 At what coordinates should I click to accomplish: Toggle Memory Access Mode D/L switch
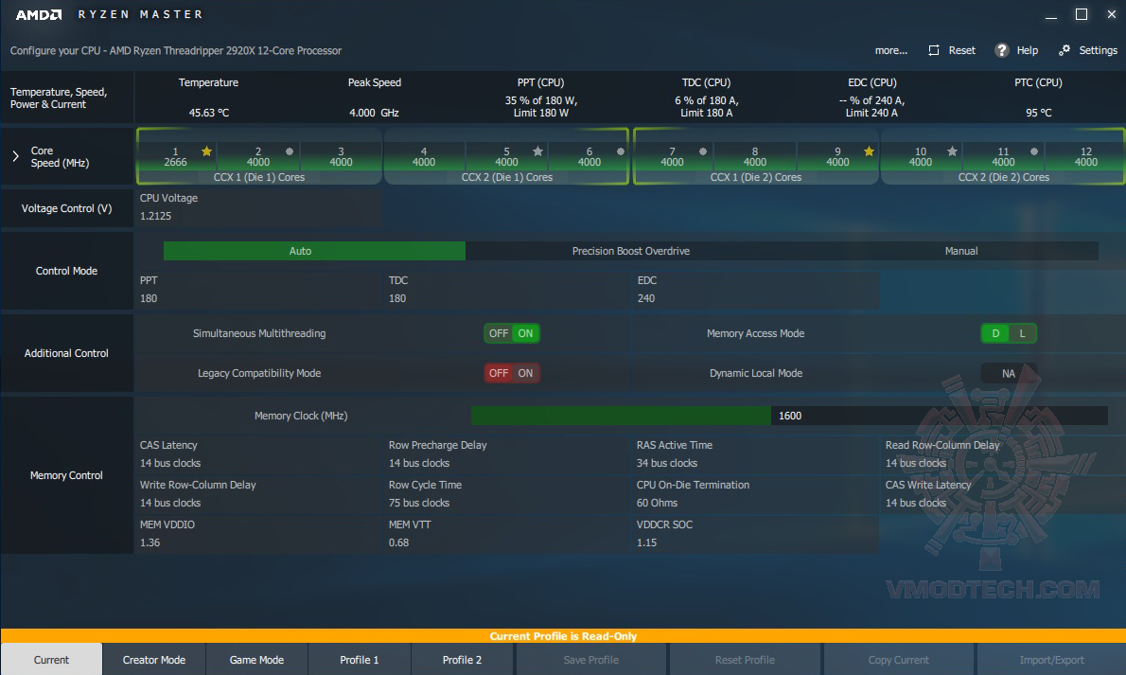[x=1009, y=333]
